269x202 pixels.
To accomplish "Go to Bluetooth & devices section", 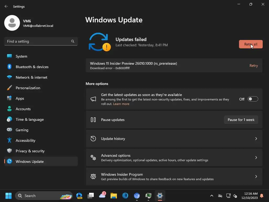I will click(41, 67).
